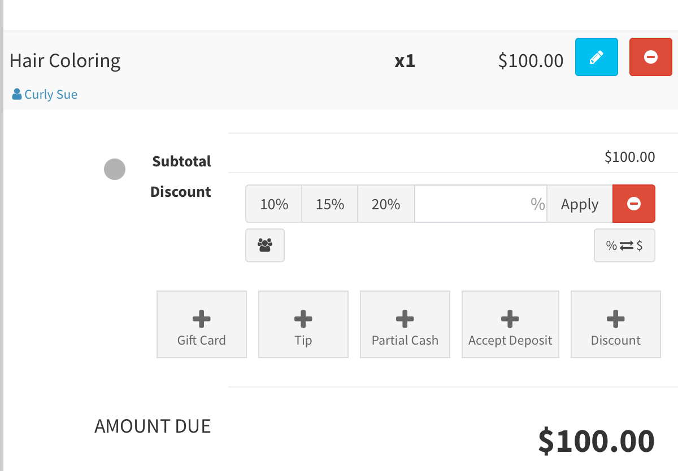The width and height of the screenshot is (678, 471).
Task: Choose the 15% discount preset
Action: click(x=330, y=204)
